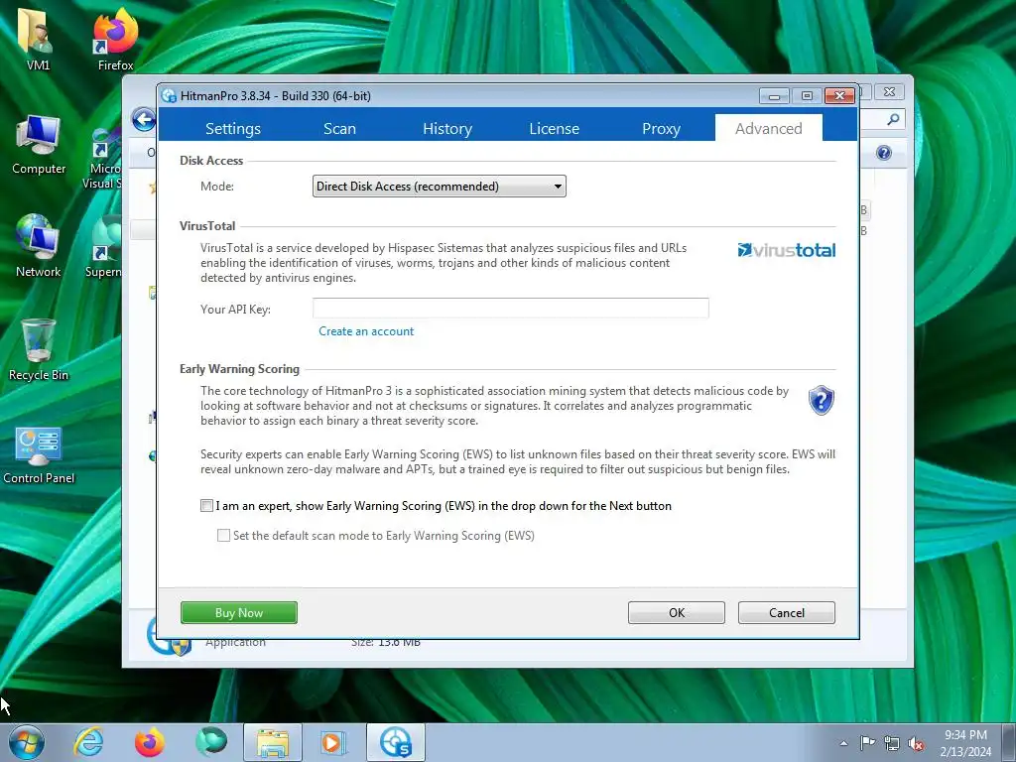Image resolution: width=1016 pixels, height=762 pixels.
Task: Enable the I am an expert EWS checkbox
Action: tap(206, 505)
